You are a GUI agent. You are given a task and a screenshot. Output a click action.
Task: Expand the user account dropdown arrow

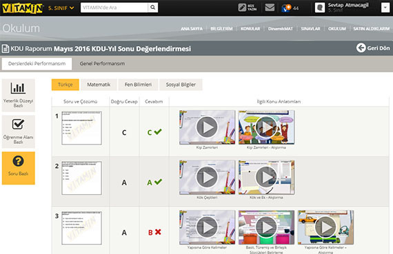pos(385,8)
